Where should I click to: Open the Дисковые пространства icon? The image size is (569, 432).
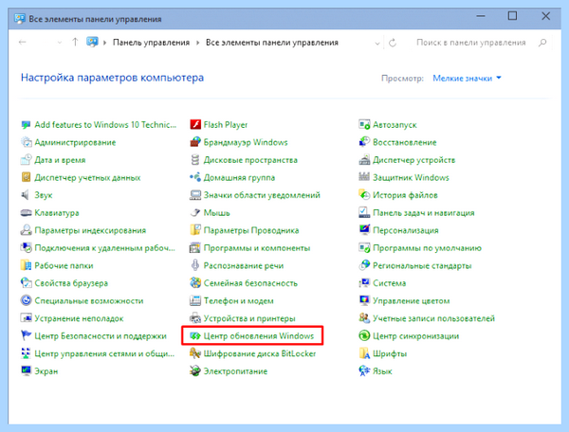(x=195, y=160)
